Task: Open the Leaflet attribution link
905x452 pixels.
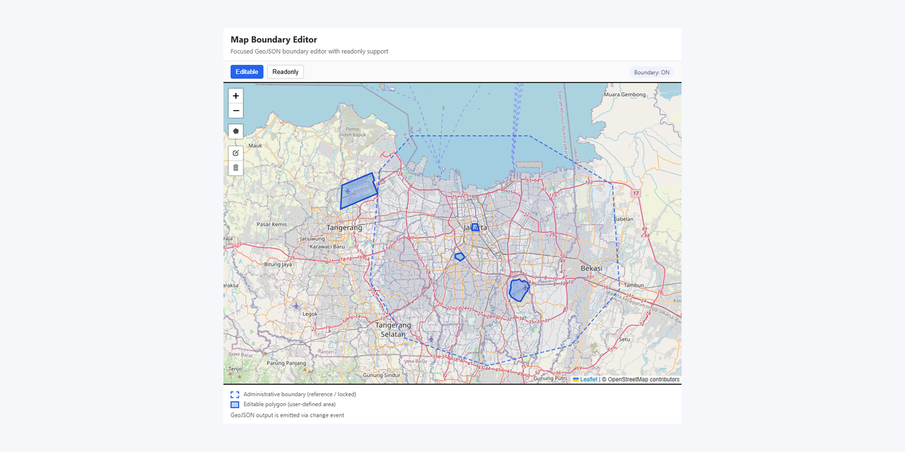Action: coord(585,379)
